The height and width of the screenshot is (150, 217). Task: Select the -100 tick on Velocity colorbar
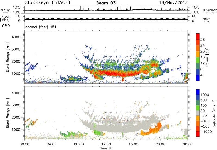click(x=205, y=121)
